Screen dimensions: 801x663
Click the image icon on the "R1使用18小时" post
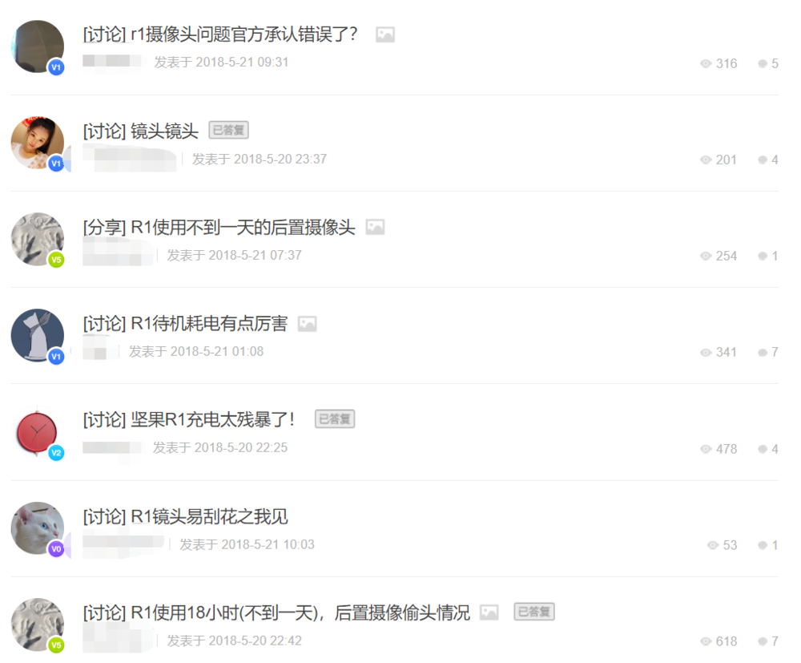coord(489,612)
